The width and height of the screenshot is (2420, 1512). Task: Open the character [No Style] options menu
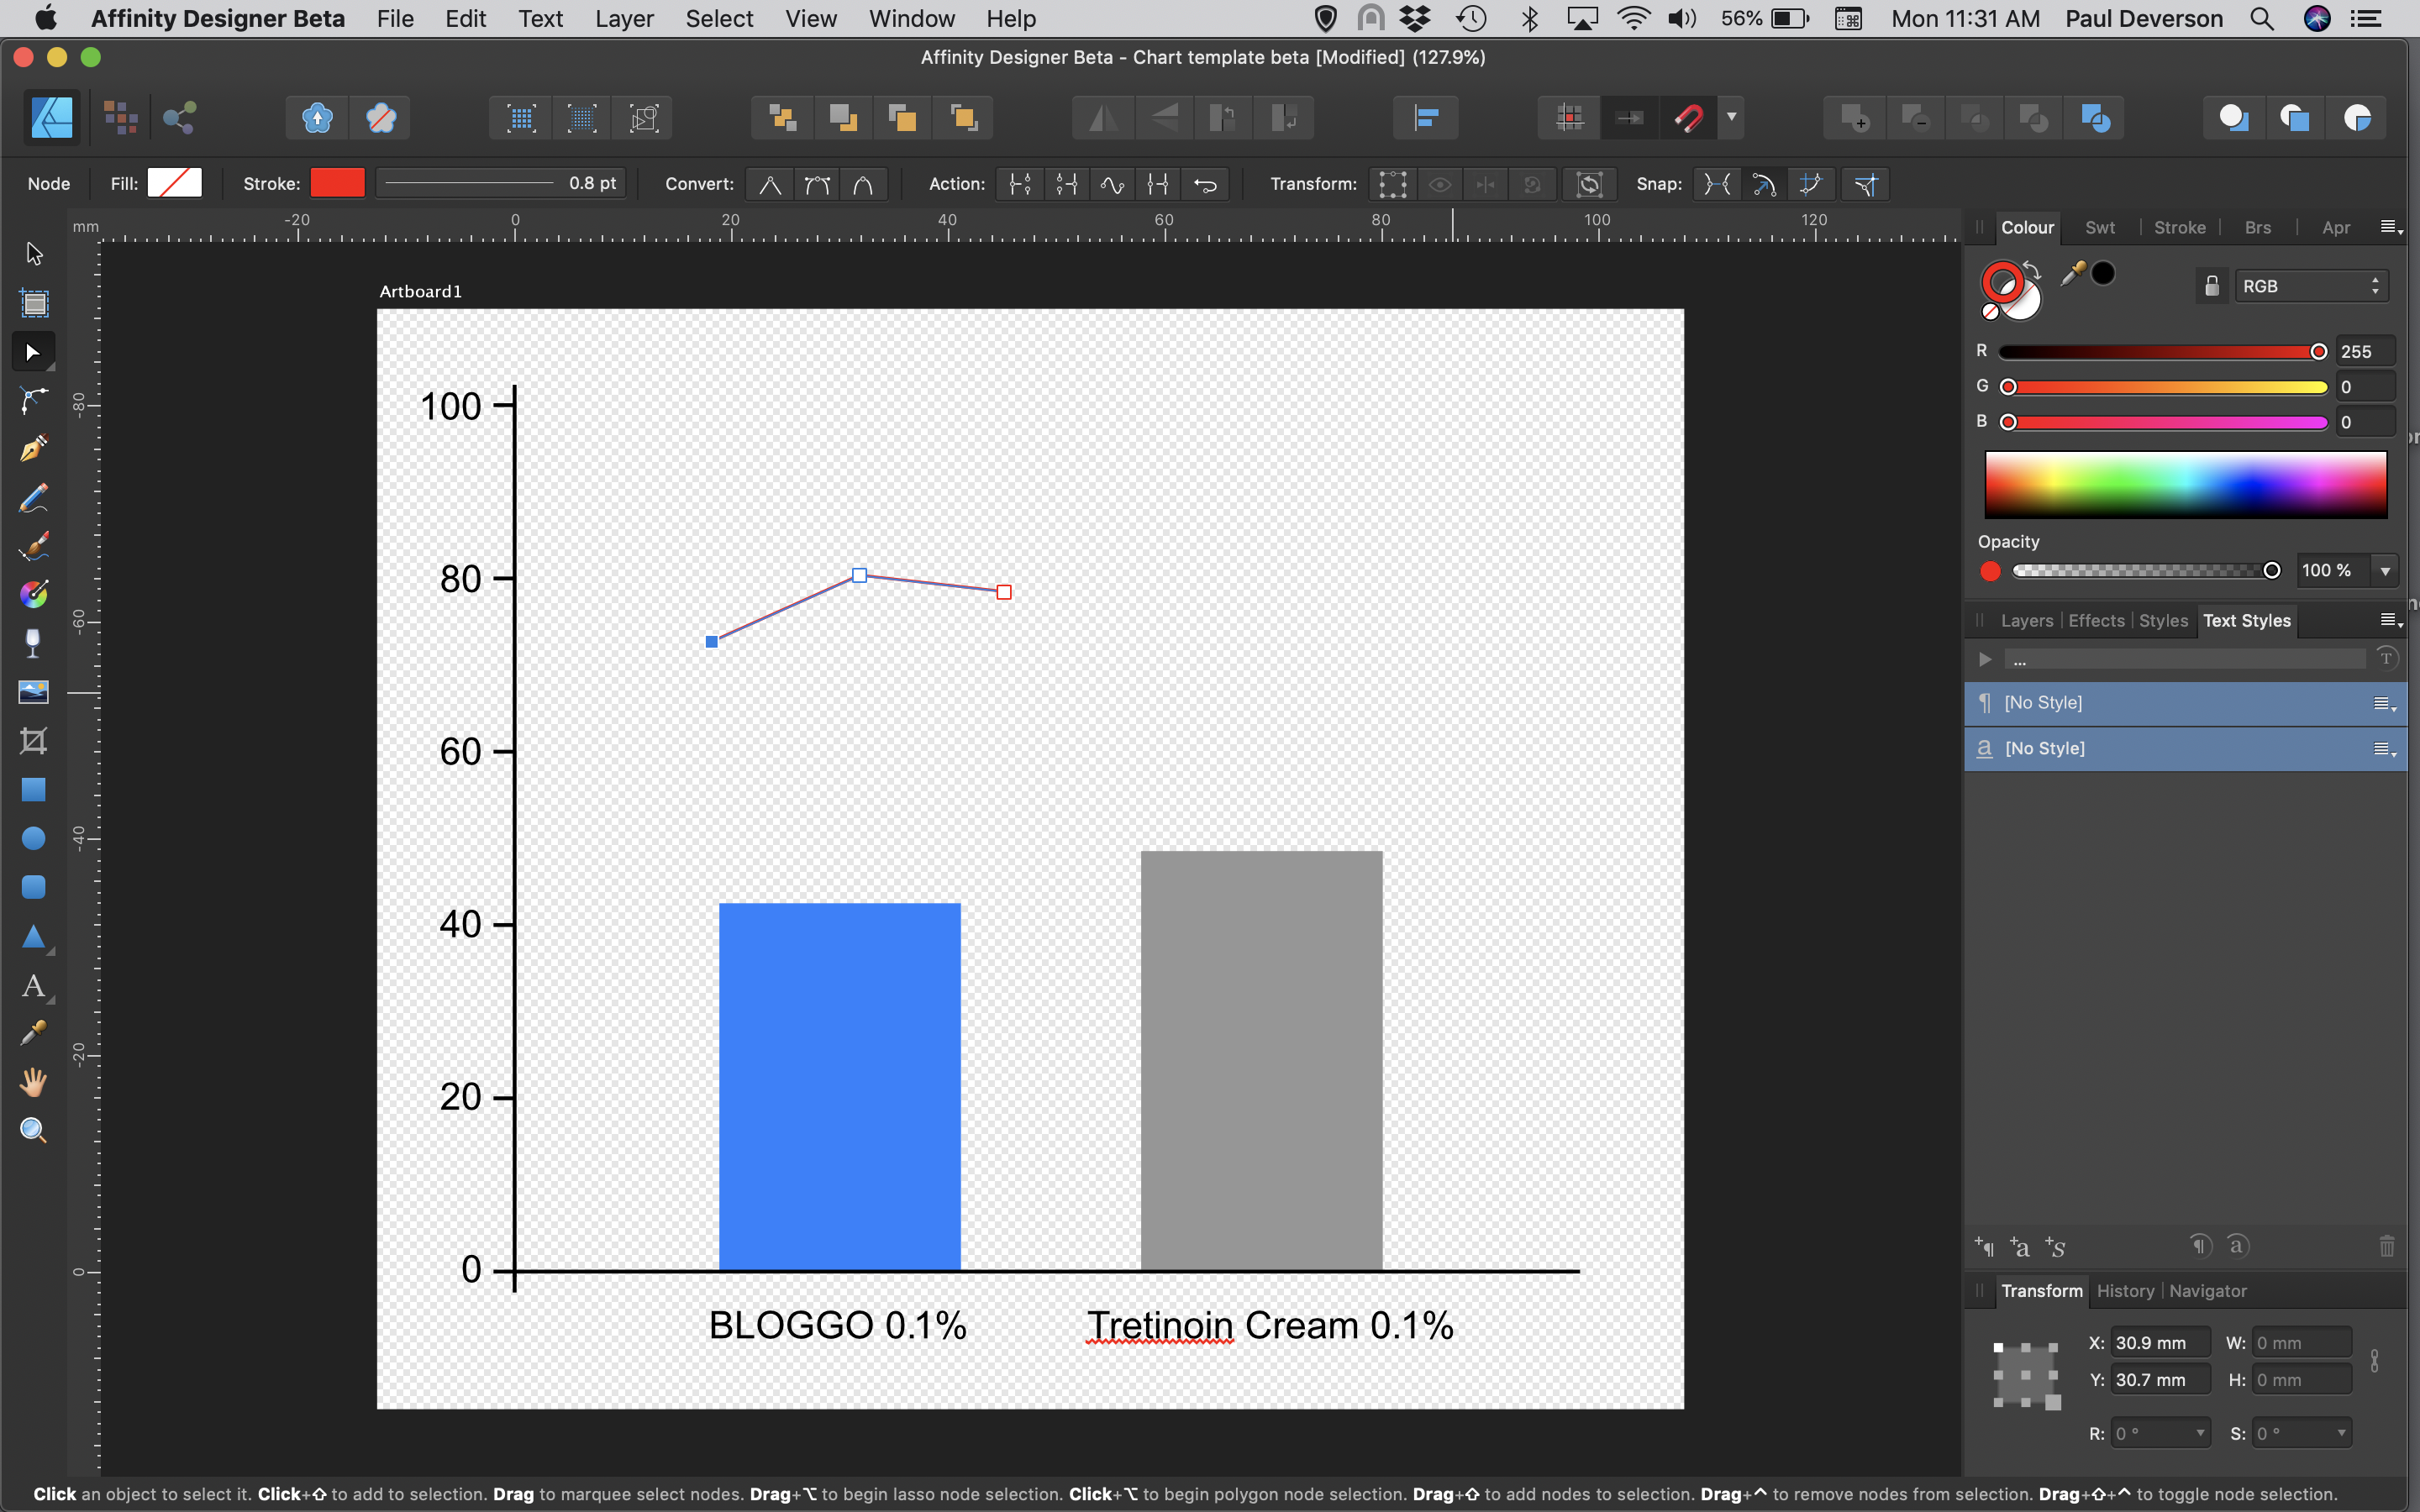pos(2384,749)
